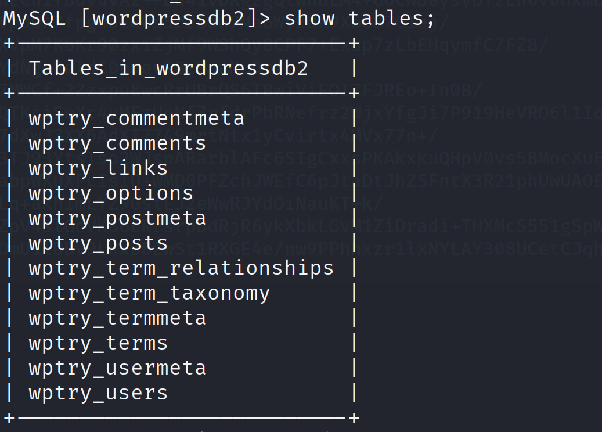Viewport: 602px width, 432px height.
Task: Select the 'MySQL [wordpressdb2]>' prompt
Action: [136, 19]
